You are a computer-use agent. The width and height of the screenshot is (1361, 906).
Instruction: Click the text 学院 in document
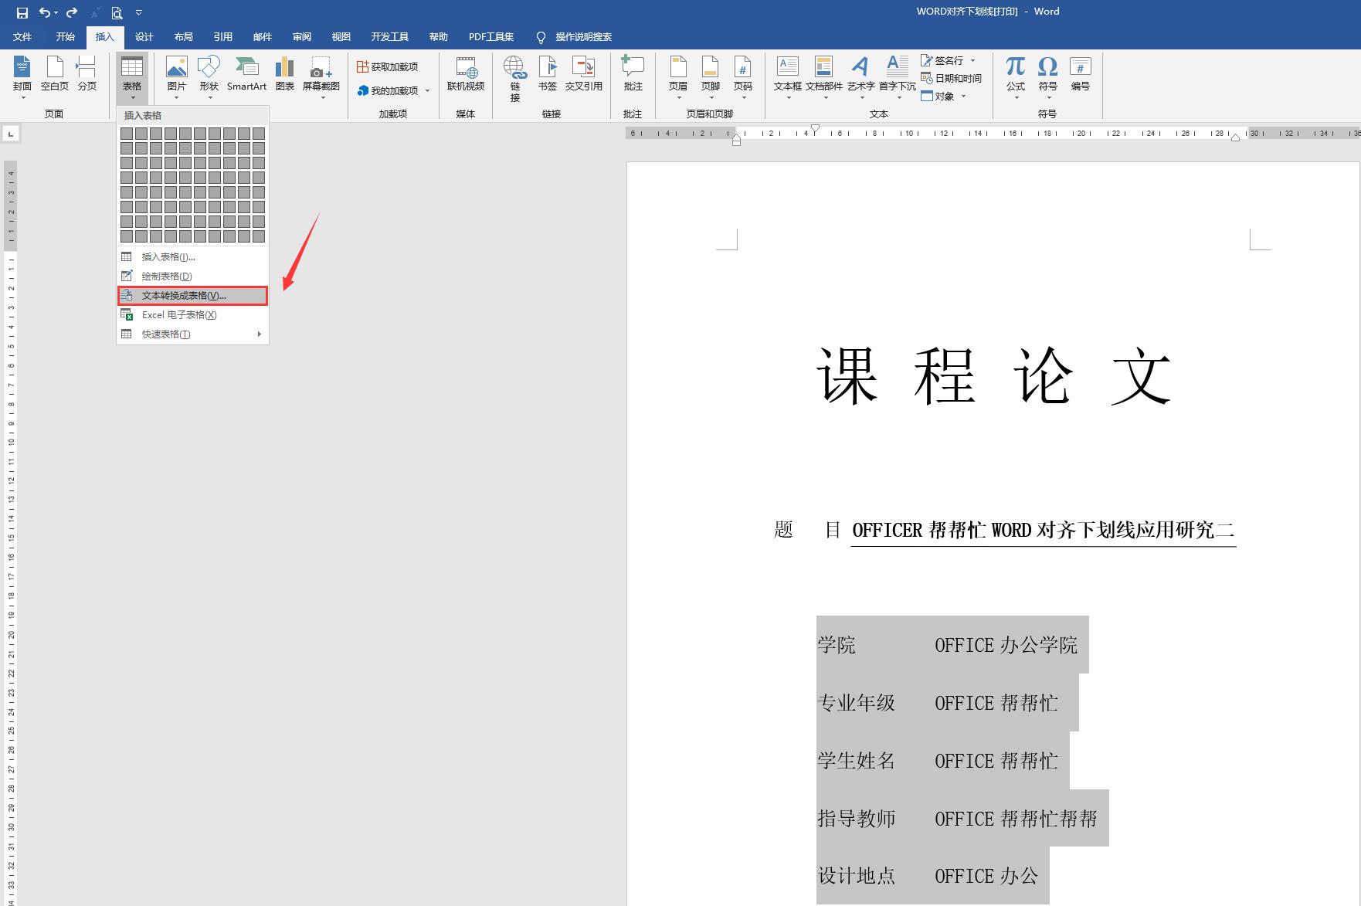click(x=837, y=645)
